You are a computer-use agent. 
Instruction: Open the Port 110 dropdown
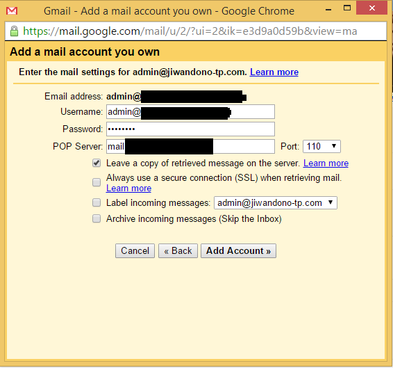[x=321, y=146]
